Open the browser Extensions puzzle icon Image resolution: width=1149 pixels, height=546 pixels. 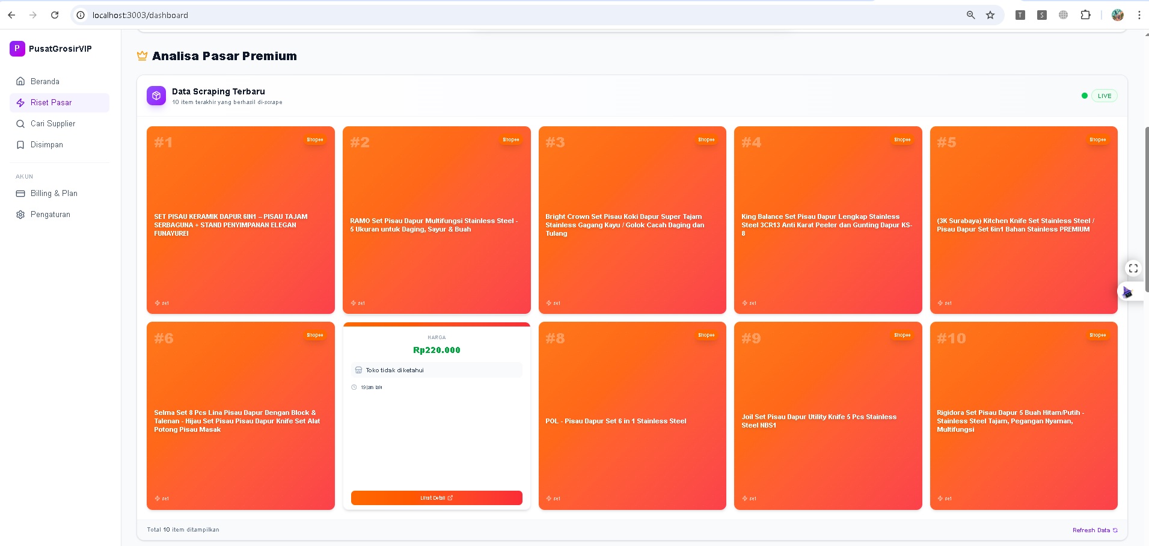tap(1085, 15)
